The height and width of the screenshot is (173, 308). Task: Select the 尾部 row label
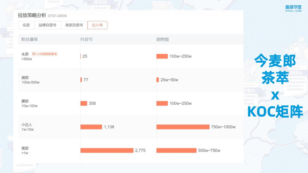[x=25, y=148]
